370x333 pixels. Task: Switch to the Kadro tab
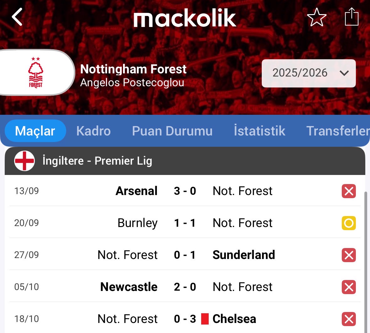pos(94,131)
